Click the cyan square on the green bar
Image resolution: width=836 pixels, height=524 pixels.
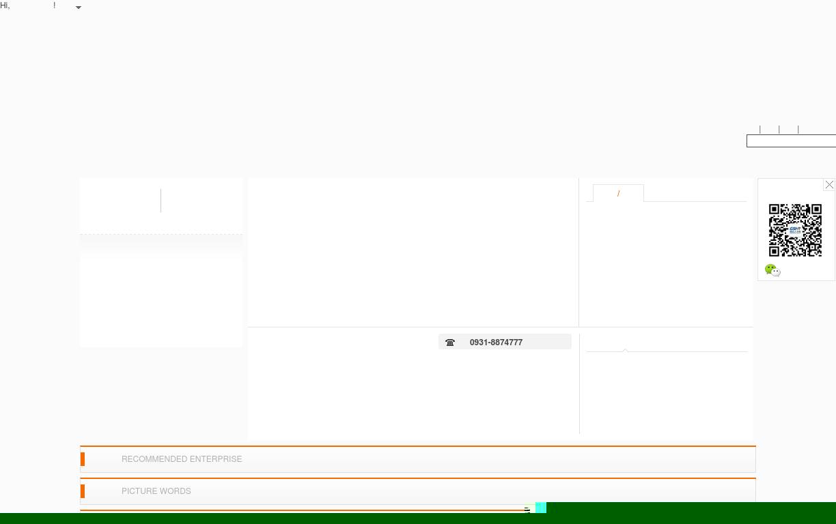541,508
